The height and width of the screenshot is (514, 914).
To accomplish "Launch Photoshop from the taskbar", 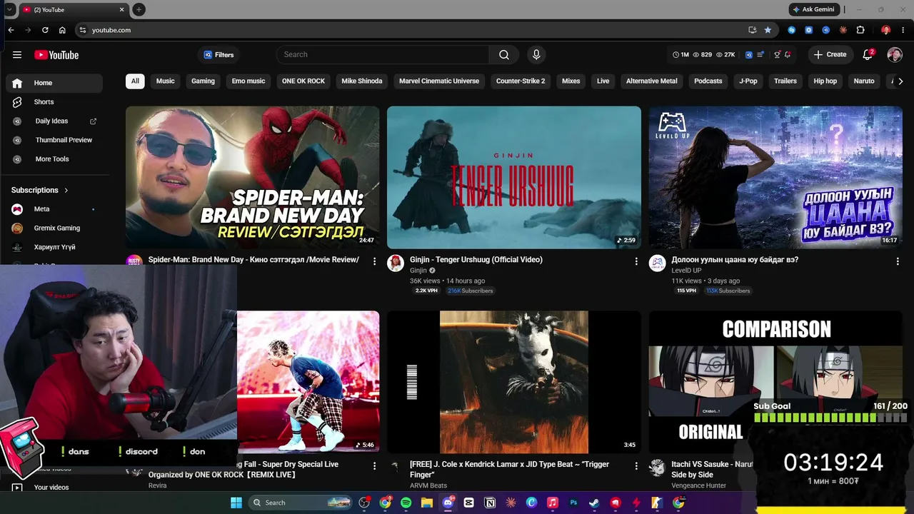I will (573, 503).
